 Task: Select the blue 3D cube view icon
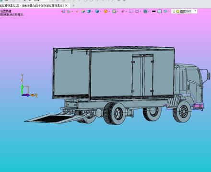(89, 11)
